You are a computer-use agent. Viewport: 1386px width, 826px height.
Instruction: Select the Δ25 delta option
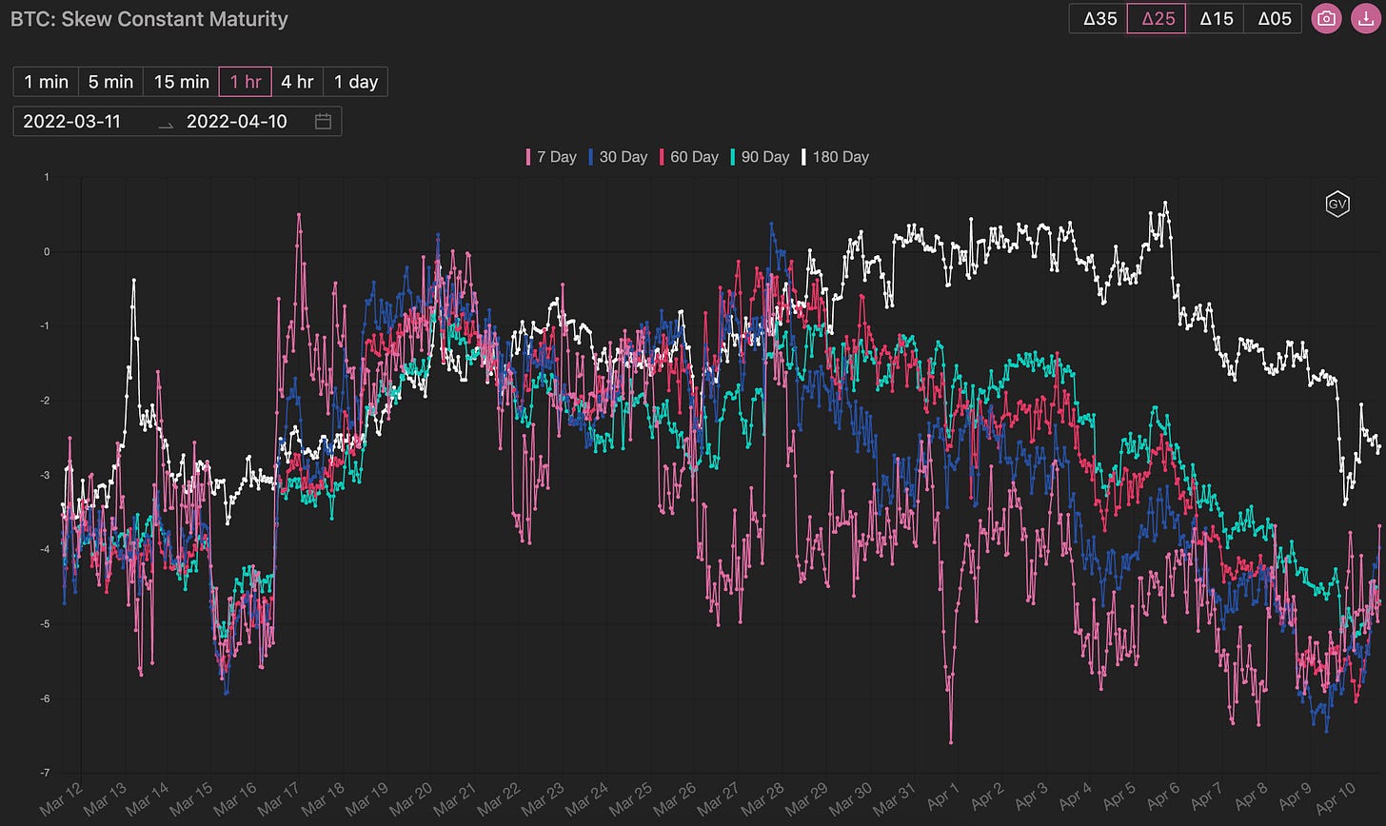[x=1158, y=18]
